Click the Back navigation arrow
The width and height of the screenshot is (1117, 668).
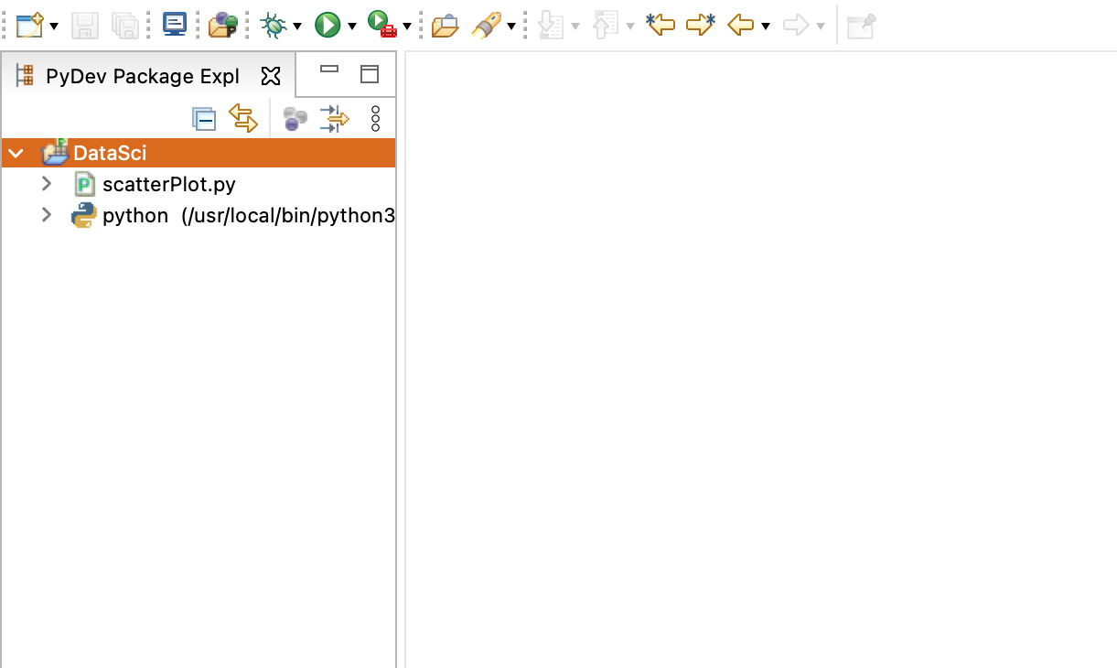click(740, 25)
